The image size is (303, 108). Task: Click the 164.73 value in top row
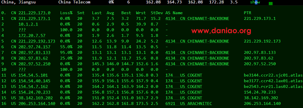175,2
